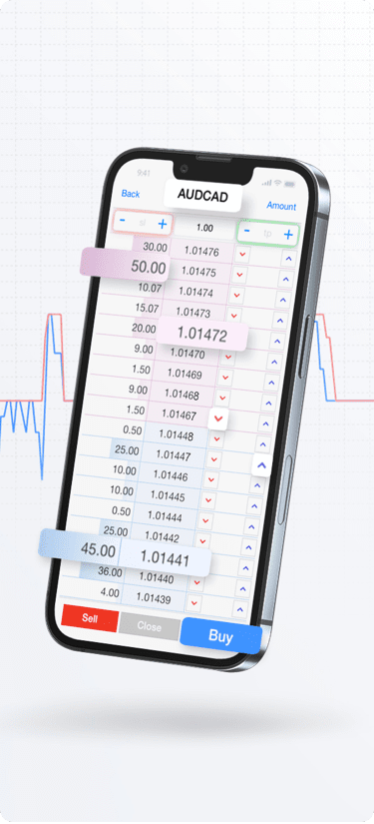
Task: Tap the blue up arrow at 1.01470
Action: pos(275,363)
